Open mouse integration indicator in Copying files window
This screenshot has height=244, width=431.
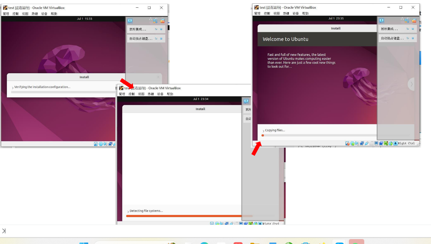(391, 143)
